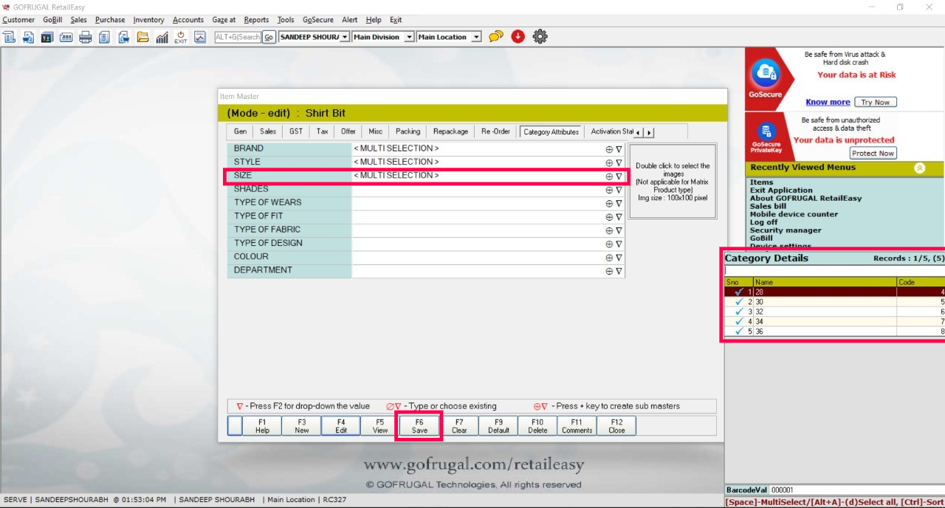
Task: Click the ALT+G search input field
Action: [238, 37]
